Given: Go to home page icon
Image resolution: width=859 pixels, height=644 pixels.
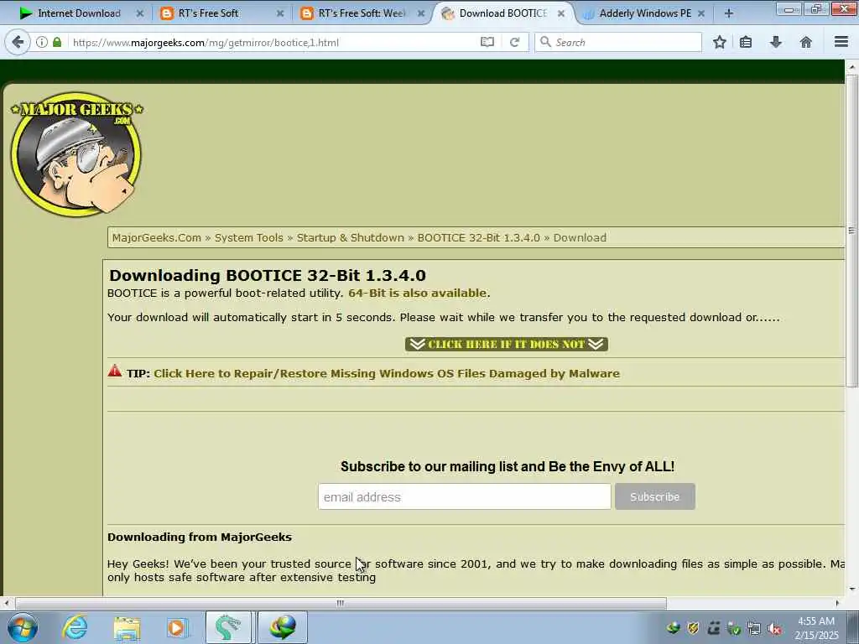Looking at the screenshot, I should 806,42.
